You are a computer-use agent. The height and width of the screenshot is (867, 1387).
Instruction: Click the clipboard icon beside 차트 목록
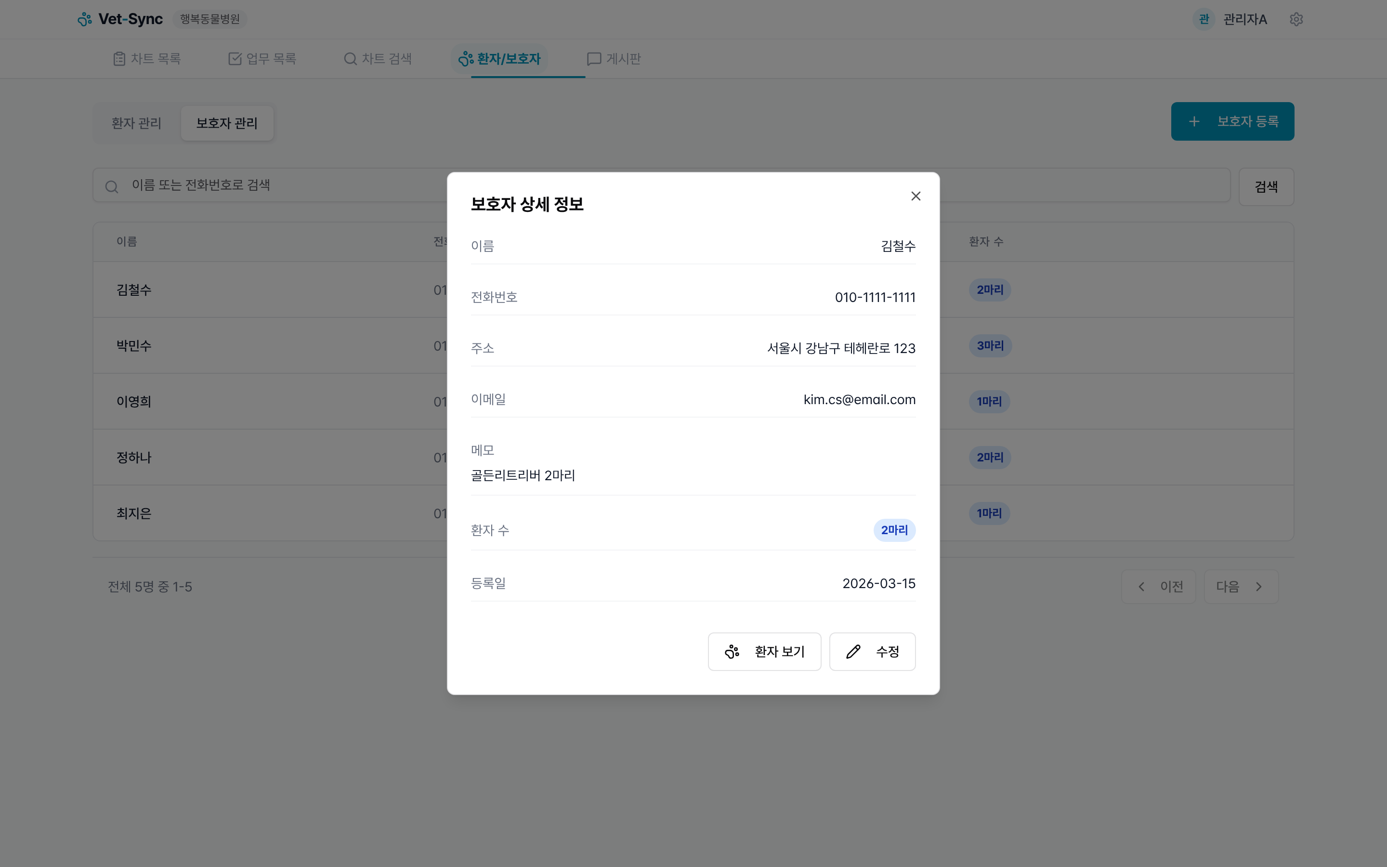click(x=119, y=58)
